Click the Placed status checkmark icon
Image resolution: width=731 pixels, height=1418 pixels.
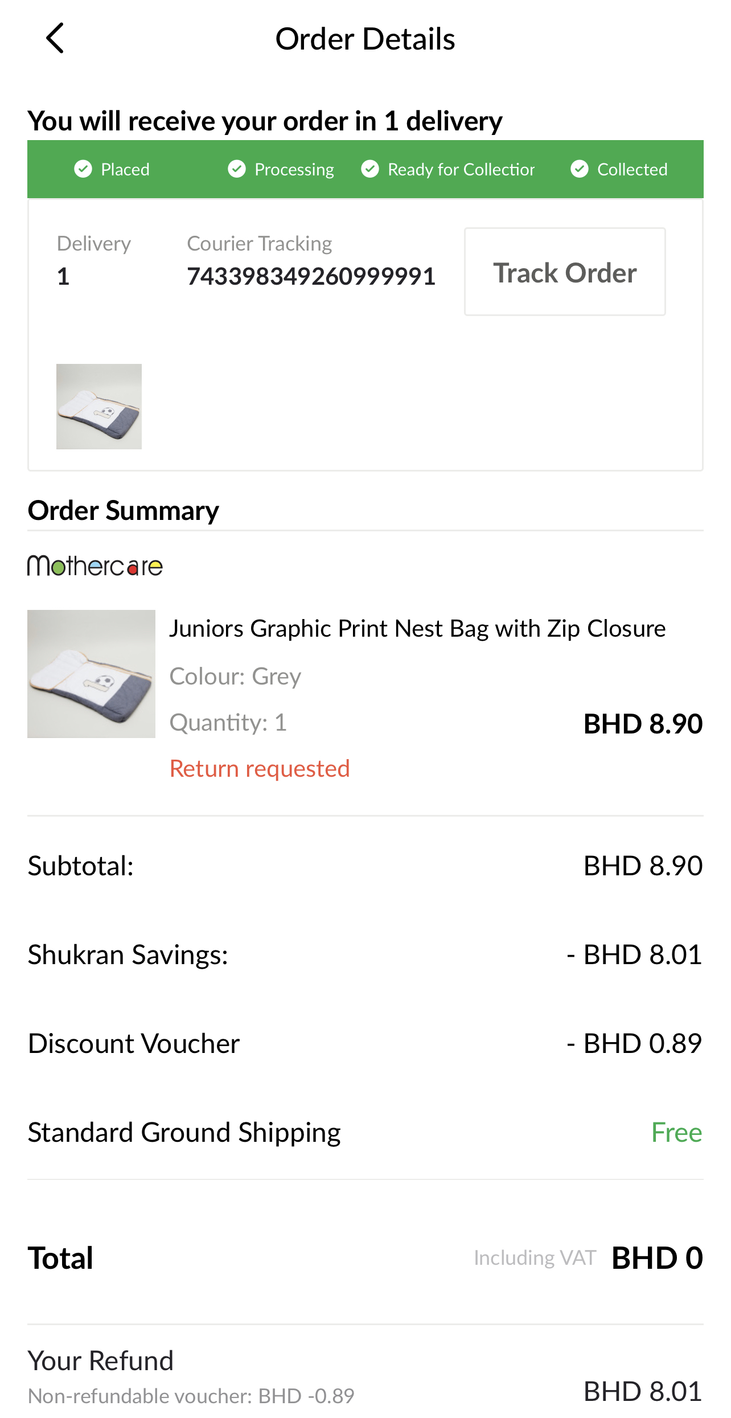click(x=83, y=169)
